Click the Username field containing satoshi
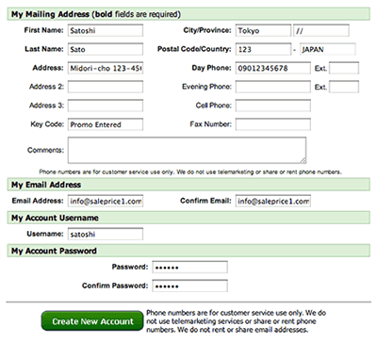Image resolution: width=377 pixels, height=343 pixels. point(106,234)
